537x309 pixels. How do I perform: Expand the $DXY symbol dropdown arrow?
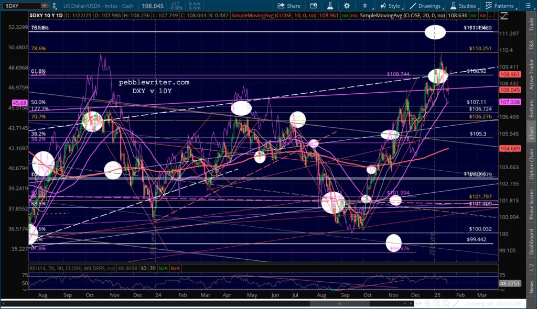44,6
